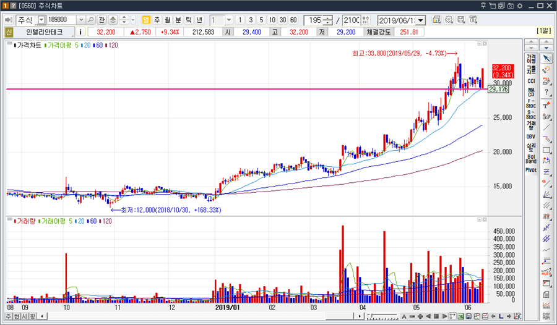This screenshot has height=325, width=557.
Task: Select the CCI indicator tab
Action: [532, 81]
